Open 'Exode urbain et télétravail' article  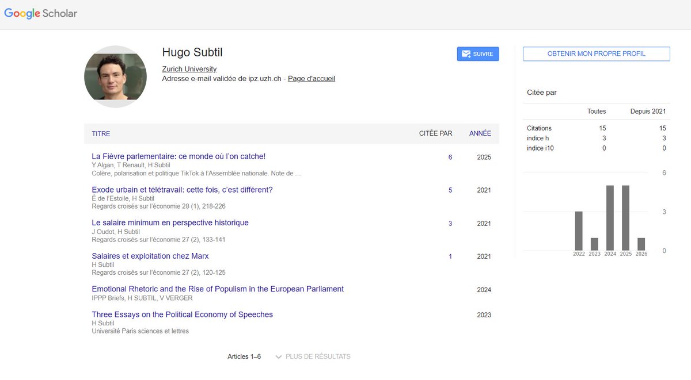tap(182, 190)
